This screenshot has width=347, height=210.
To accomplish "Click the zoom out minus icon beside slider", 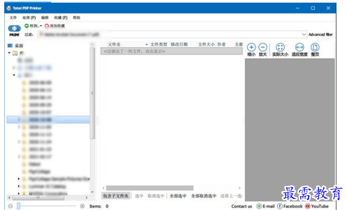I will [11, 206].
